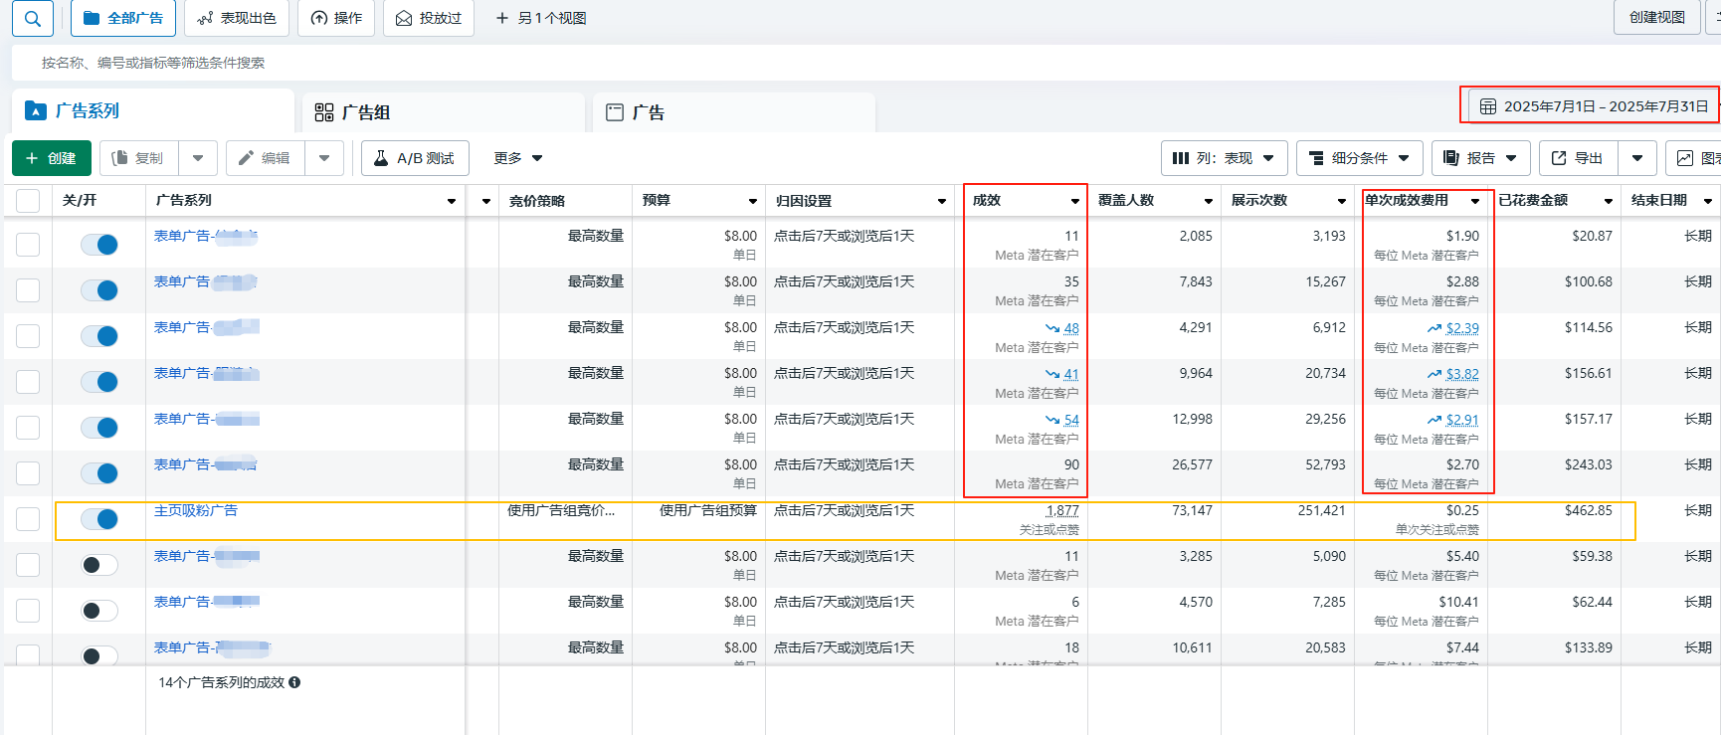Screen dimensions: 1721x735
Task: Click the 结束日期 column sort arrow
Action: [1708, 201]
